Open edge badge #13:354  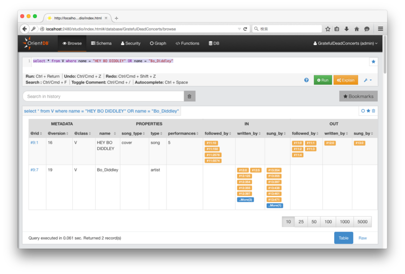point(274,170)
